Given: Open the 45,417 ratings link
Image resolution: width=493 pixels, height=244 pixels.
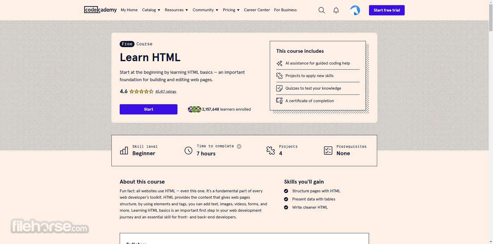Looking at the screenshot, I should (166, 91).
